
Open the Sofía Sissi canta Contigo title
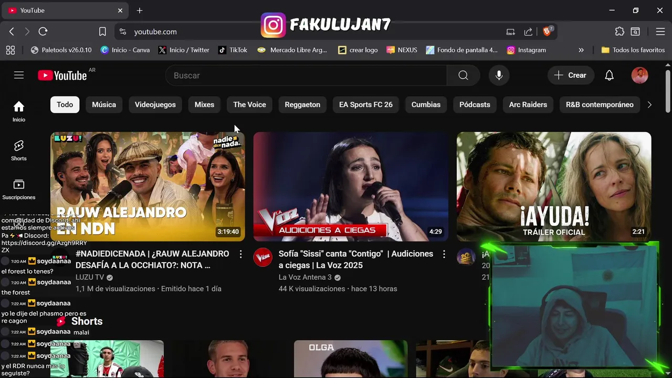tap(356, 259)
